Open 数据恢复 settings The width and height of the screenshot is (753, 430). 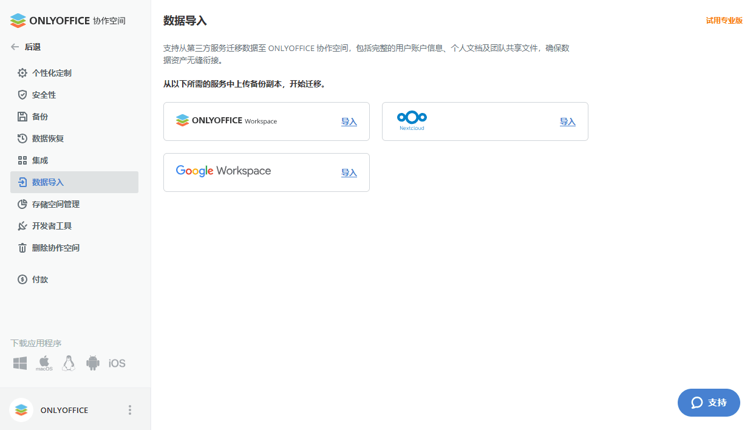[x=74, y=138]
